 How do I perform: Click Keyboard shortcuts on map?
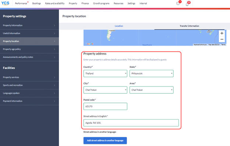click(x=200, y=44)
